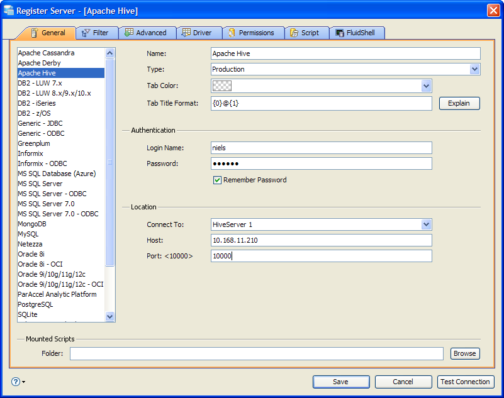Click the FluidShell tab terminal icon
Screen dimensions: 504x398
click(x=340, y=33)
